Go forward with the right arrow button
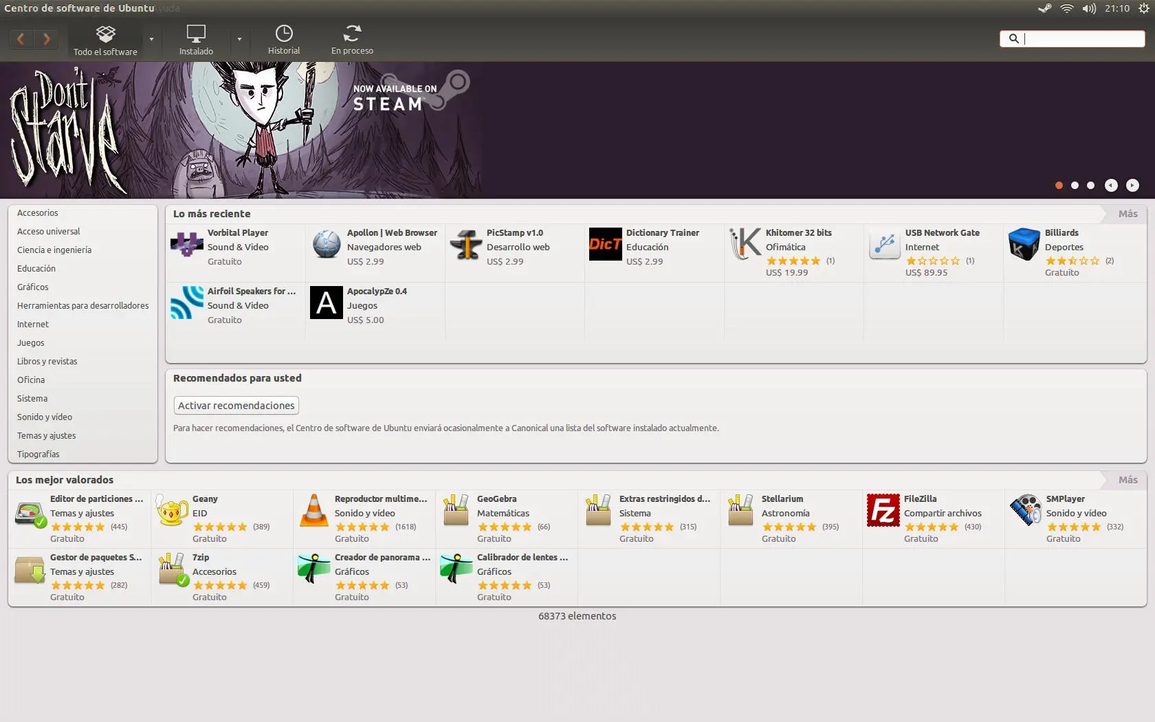 click(46, 39)
